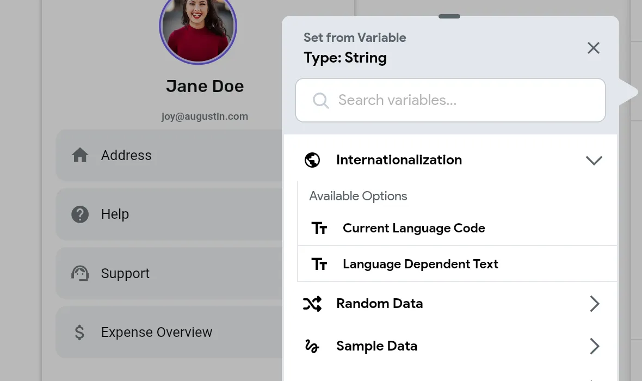The height and width of the screenshot is (381, 642).
Task: Click the Random Data shuffle icon
Action: click(312, 304)
